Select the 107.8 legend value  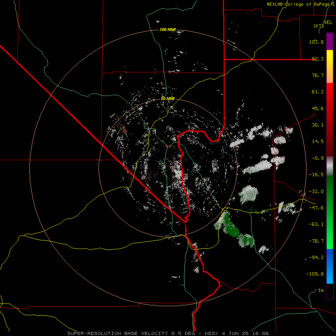(x=316, y=42)
